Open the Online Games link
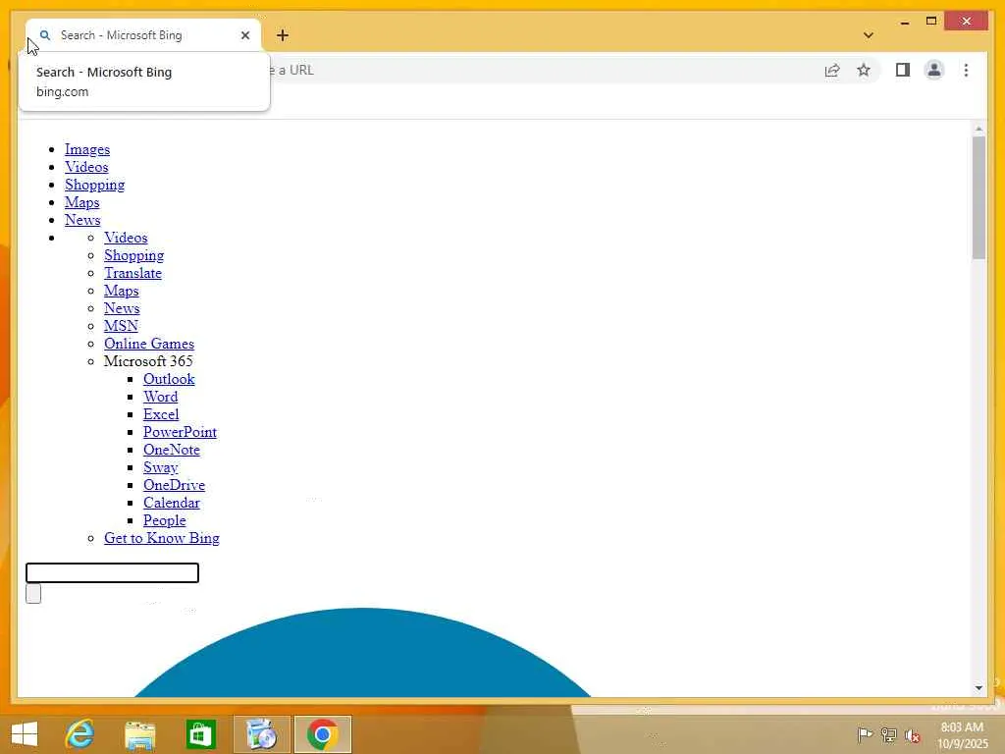Screen dimensions: 1005x754 pos(149,344)
